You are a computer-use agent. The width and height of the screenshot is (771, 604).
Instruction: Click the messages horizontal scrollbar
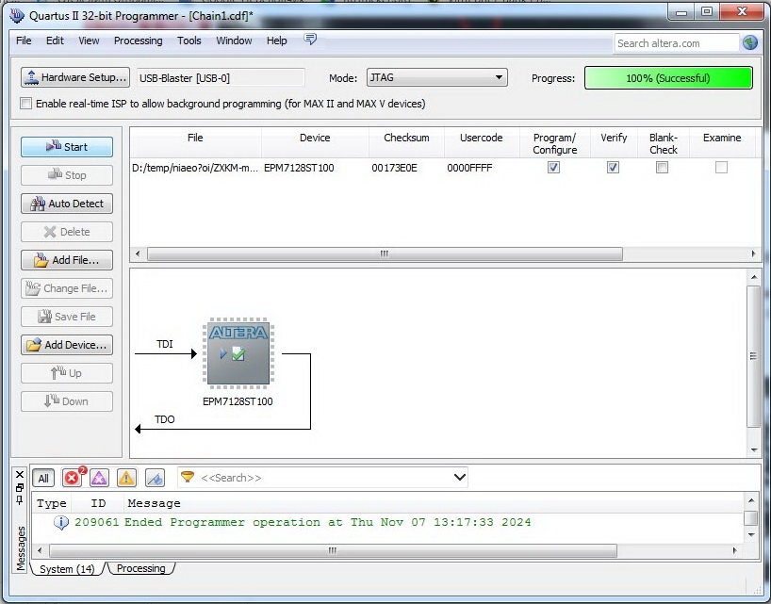[333, 550]
